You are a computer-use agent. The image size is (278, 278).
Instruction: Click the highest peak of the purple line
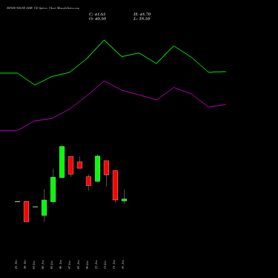point(105,81)
